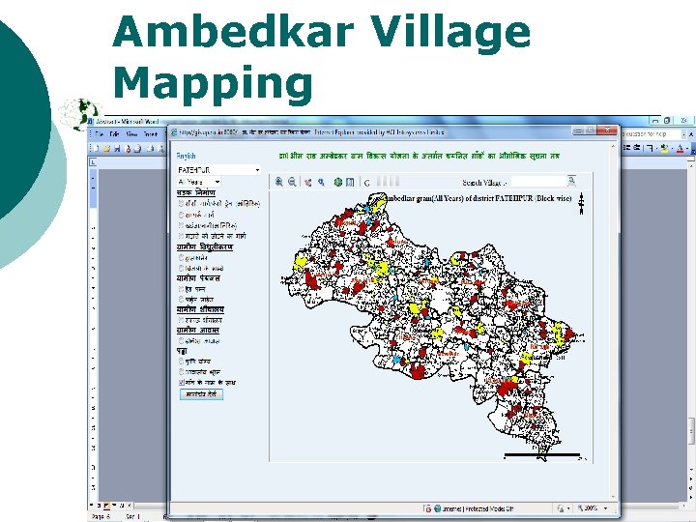This screenshot has width=696, height=522.
Task: Open the help question box dropdown arrow in Word
Action: pos(684,134)
